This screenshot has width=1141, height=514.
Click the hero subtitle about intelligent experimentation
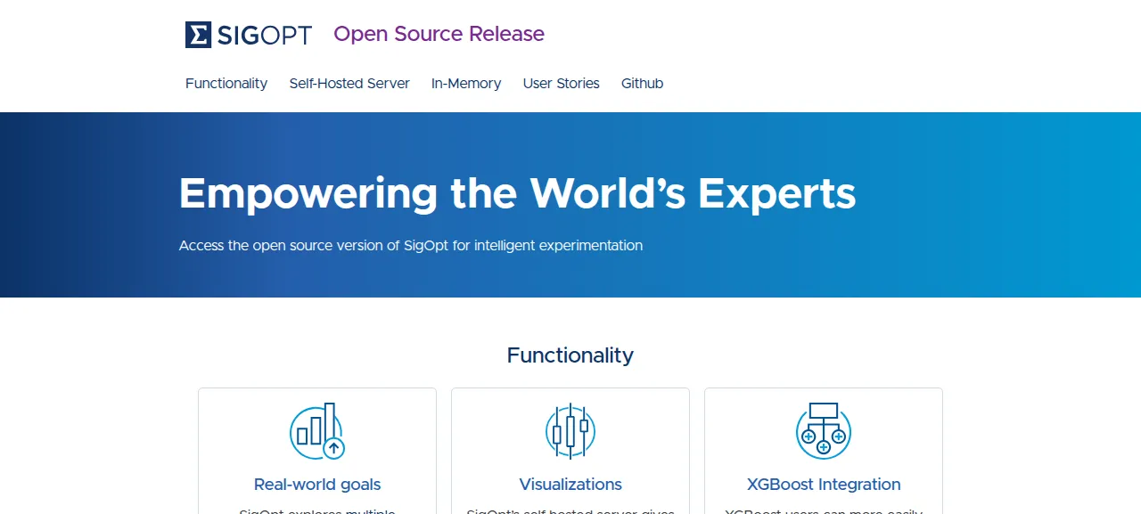click(x=411, y=245)
